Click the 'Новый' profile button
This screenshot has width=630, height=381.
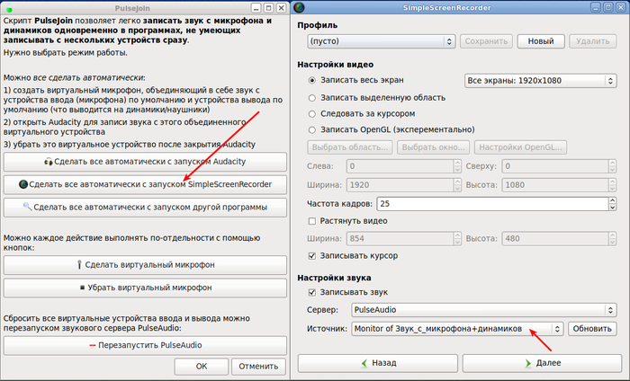541,41
